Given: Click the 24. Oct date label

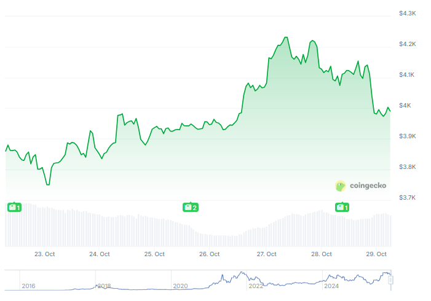Looking at the screenshot, I should point(100,254).
